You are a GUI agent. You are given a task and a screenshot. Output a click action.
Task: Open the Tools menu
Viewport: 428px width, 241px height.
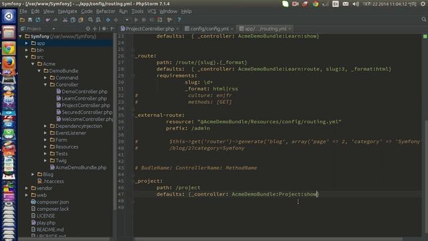click(x=137, y=11)
